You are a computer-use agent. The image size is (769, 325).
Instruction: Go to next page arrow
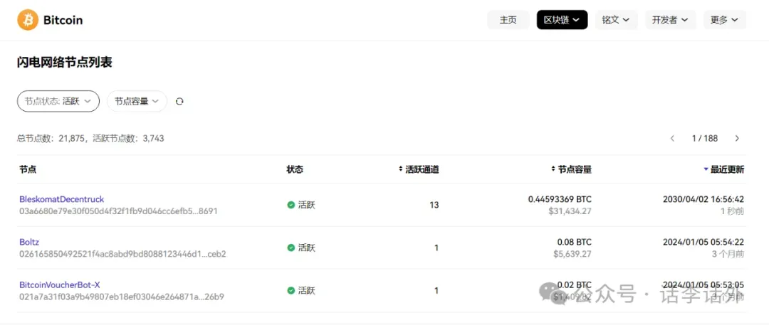737,139
